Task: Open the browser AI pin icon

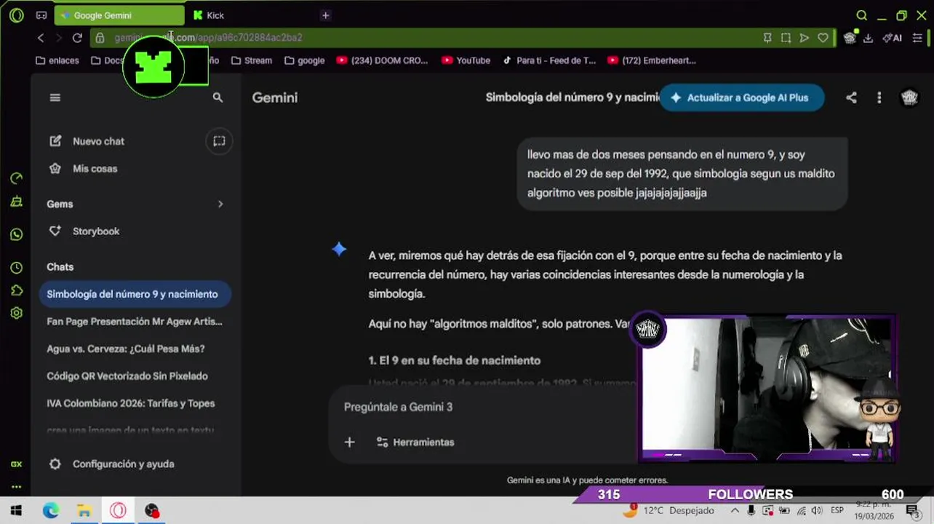Action: [892, 38]
